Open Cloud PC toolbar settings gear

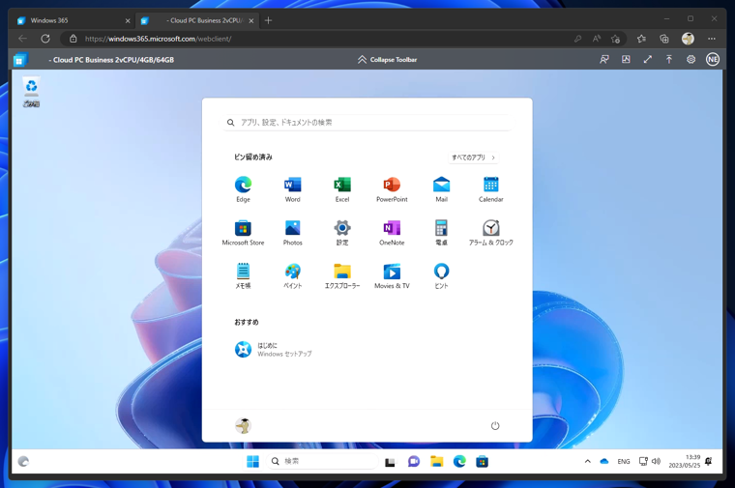[x=691, y=60]
